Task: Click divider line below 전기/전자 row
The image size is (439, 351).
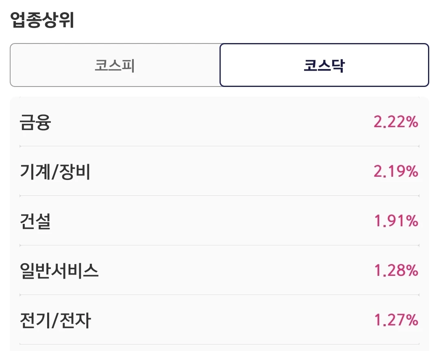Action: point(219,344)
